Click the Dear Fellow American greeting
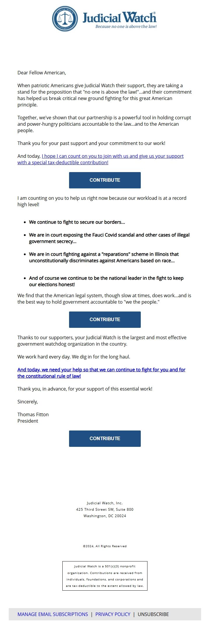This screenshot has height=644, width=204. (42, 73)
